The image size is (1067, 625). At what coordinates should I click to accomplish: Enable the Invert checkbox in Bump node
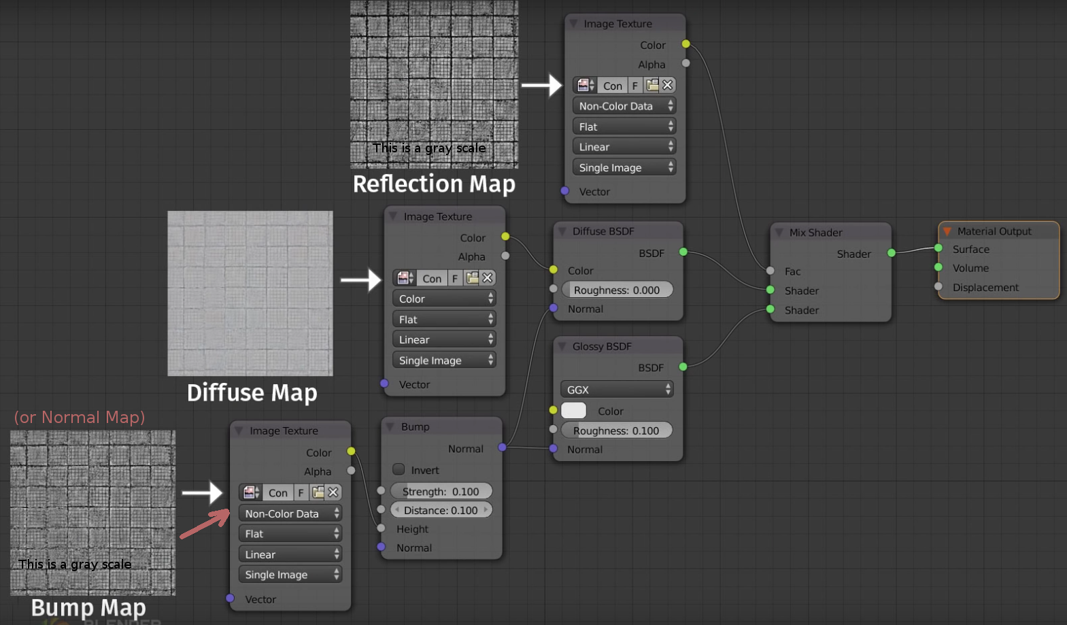point(399,470)
